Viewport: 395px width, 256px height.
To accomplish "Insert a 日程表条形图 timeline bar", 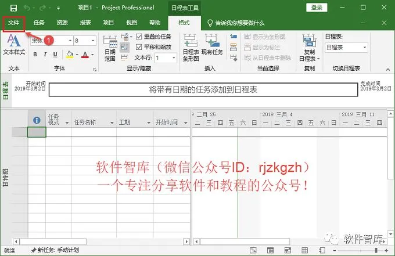I will click(x=191, y=48).
